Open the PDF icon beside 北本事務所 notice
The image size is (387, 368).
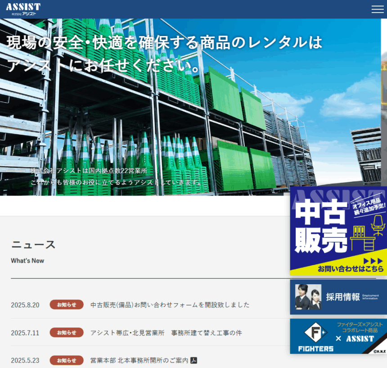[x=194, y=360]
